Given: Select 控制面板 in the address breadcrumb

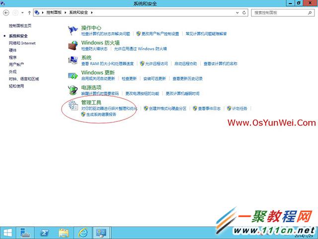Looking at the screenshot, I should click(x=54, y=12).
